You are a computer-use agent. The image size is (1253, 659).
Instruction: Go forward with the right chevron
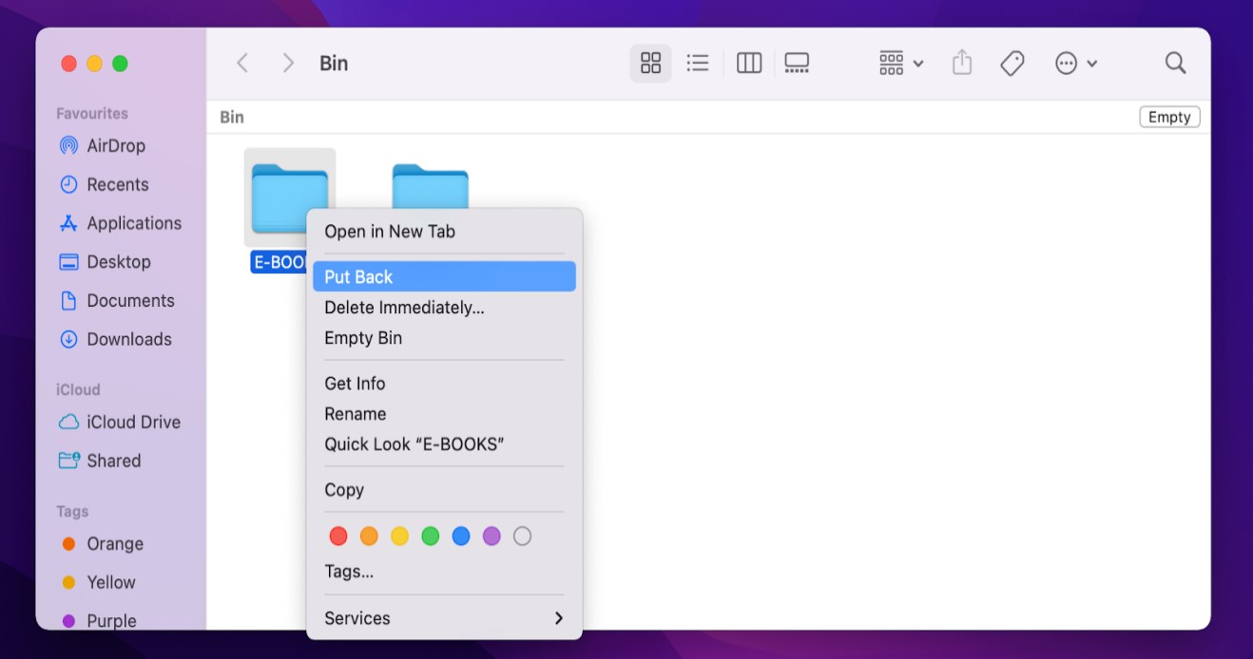pyautogui.click(x=288, y=64)
